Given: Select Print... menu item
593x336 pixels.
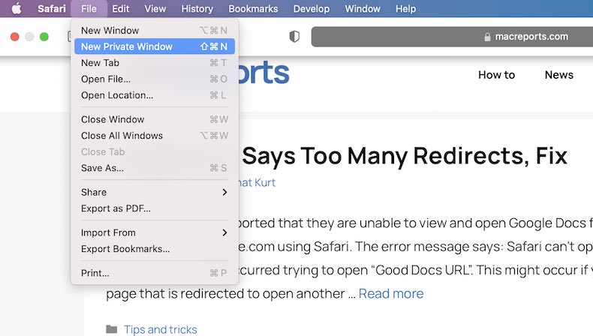Looking at the screenshot, I should 155,273.
